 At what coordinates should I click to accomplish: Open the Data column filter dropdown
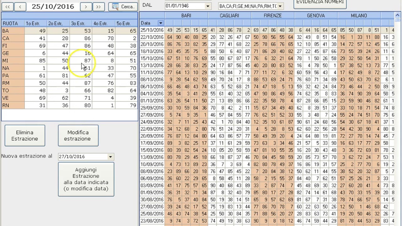click(160, 23)
